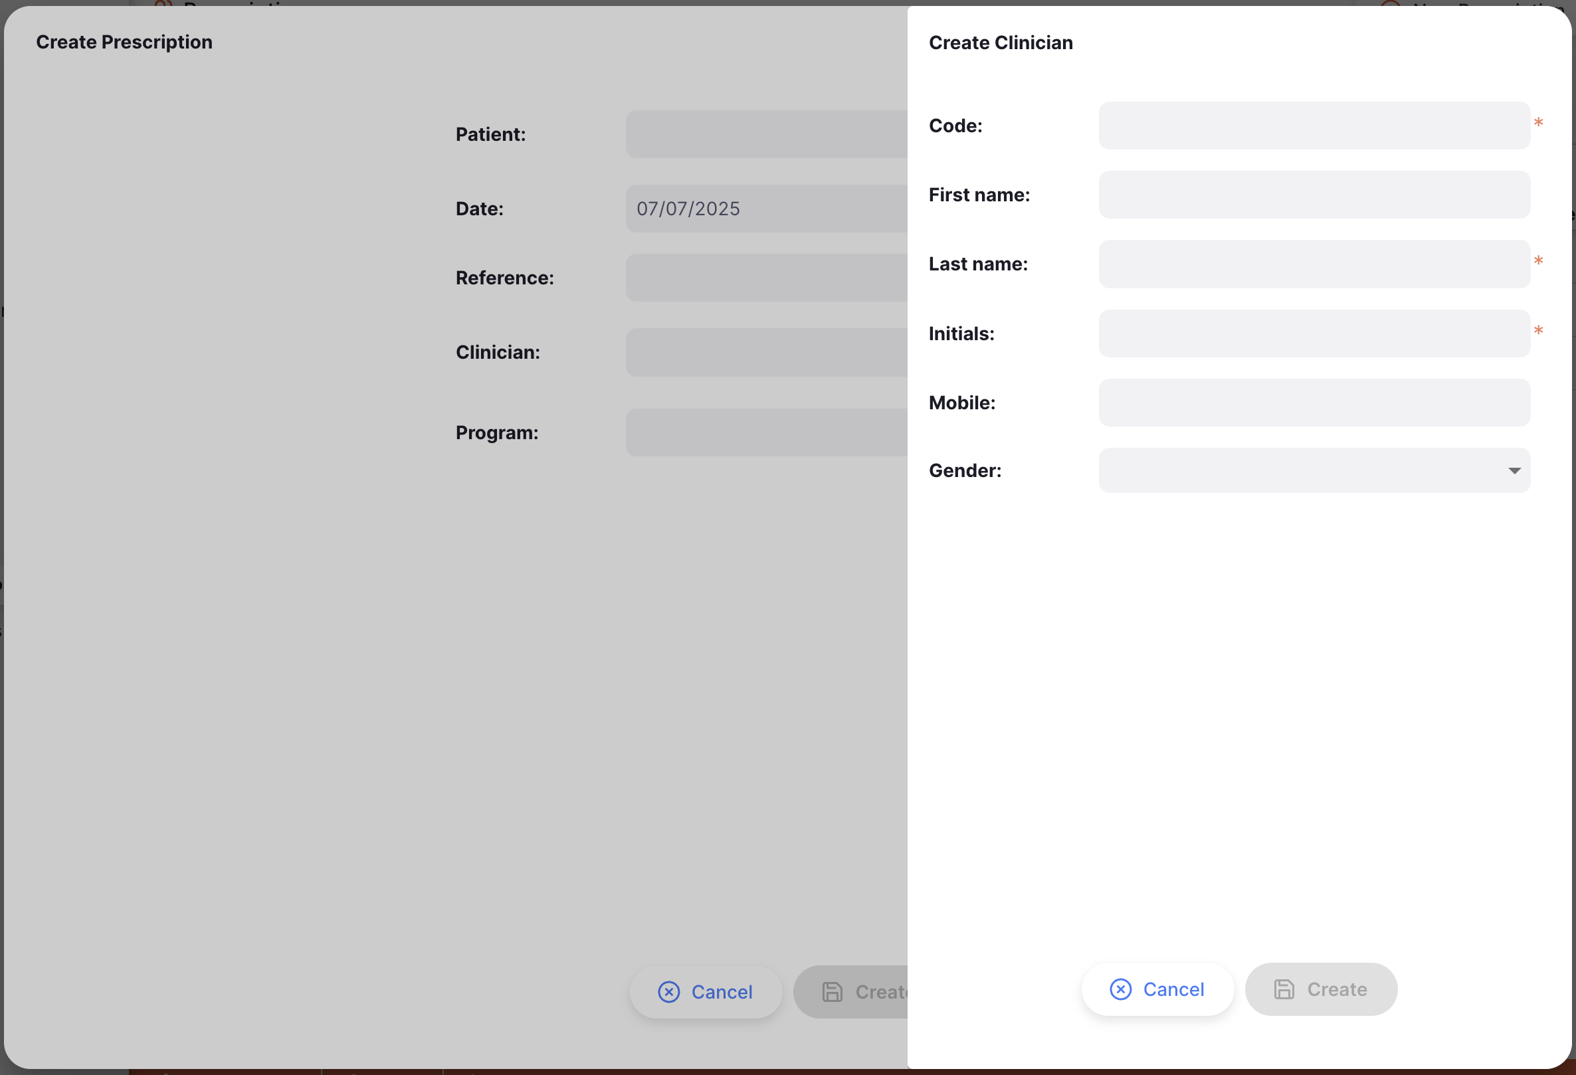
Task: Click the Cancel X icon in Create Clinician
Action: (x=1120, y=989)
